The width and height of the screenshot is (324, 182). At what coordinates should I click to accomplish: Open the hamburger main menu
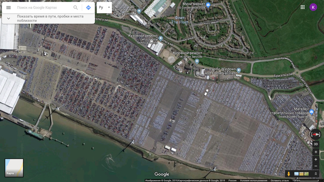[8, 8]
